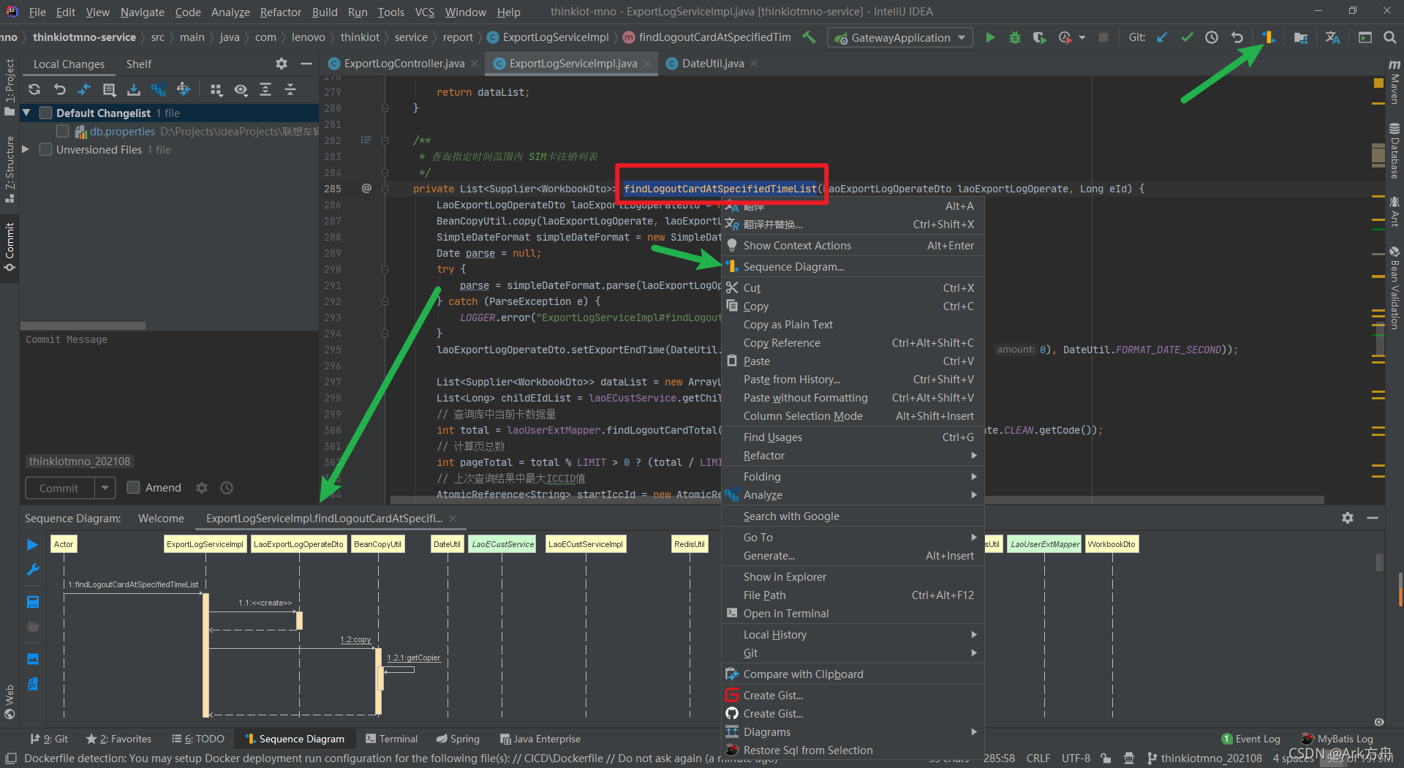Check the db.properties file checkbox
Image resolution: width=1404 pixels, height=768 pixels.
point(63,131)
